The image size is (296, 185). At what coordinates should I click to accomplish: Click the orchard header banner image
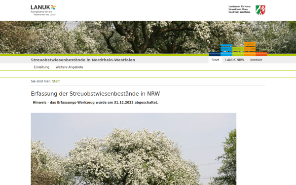[148, 37]
